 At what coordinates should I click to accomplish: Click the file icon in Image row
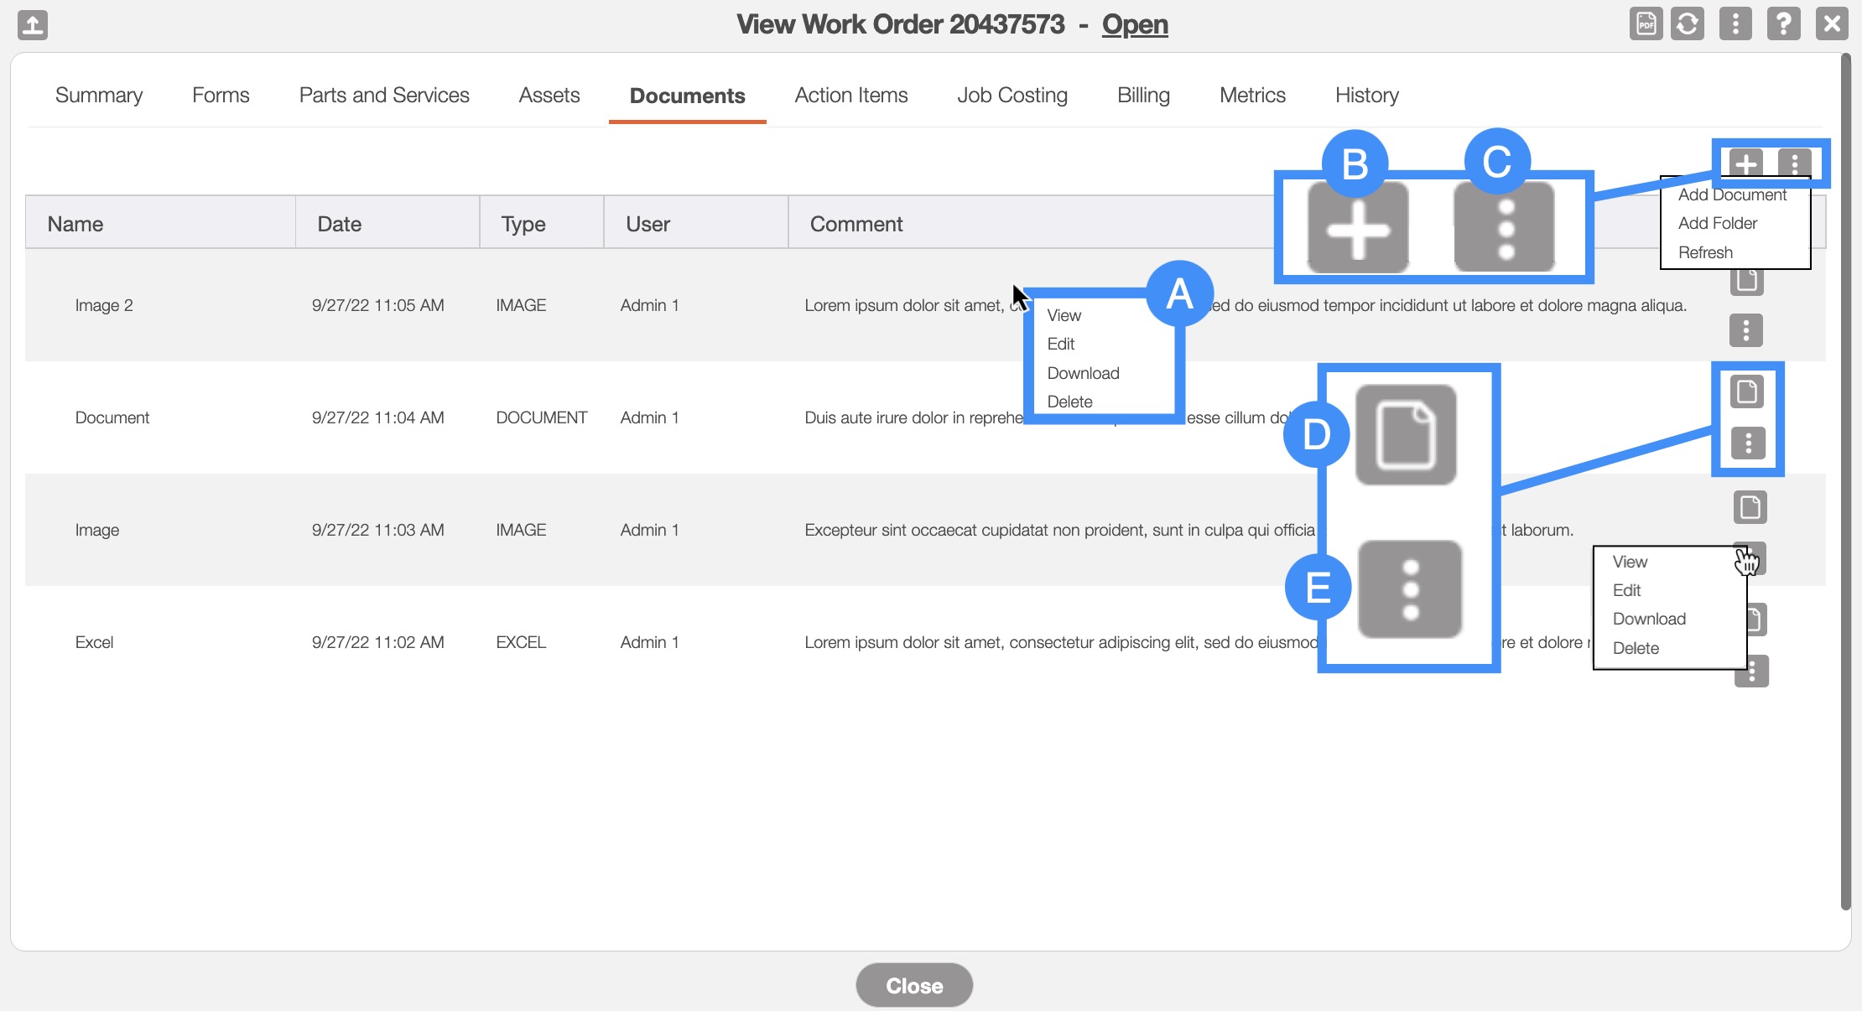(1750, 507)
